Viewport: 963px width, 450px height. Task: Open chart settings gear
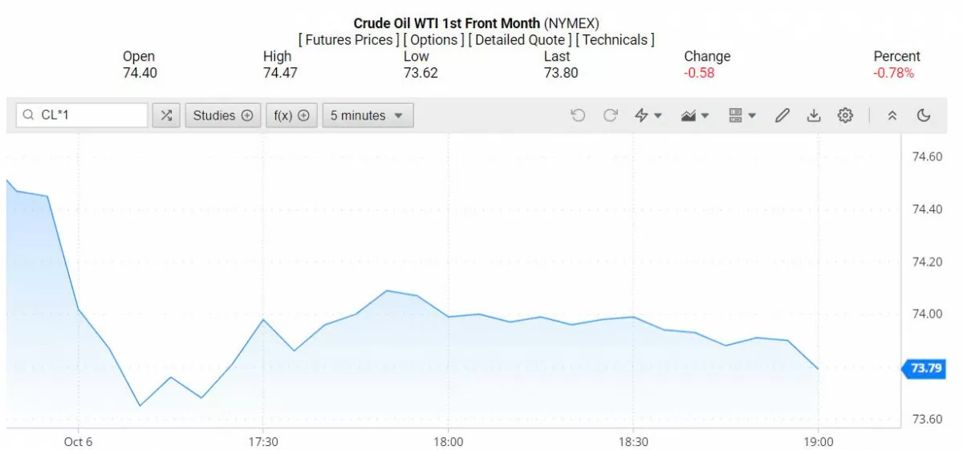pos(845,116)
